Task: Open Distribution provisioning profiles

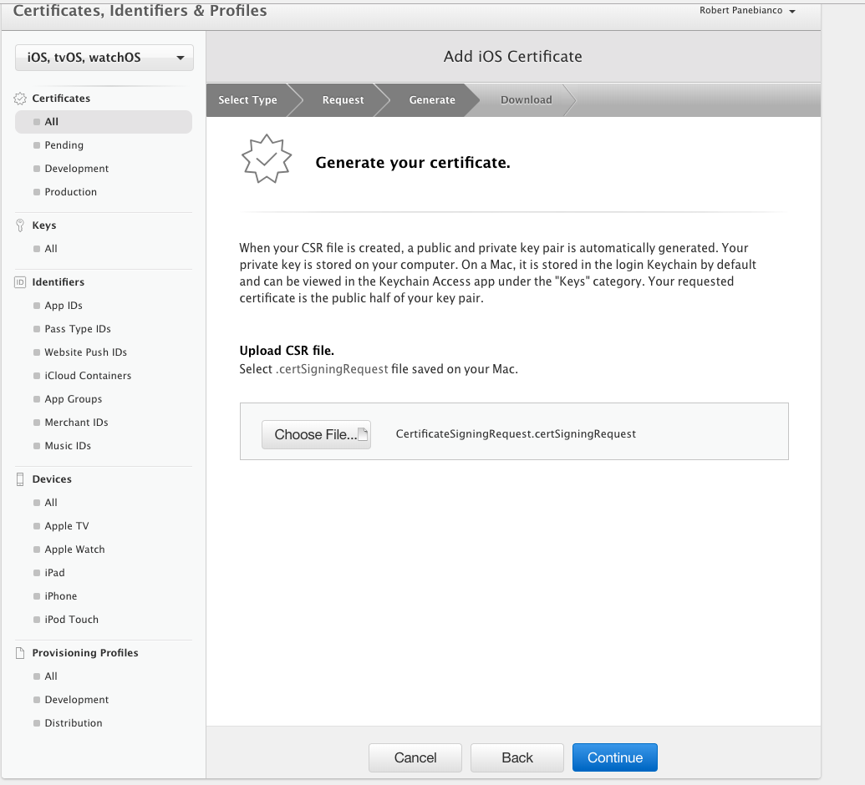Action: click(x=74, y=723)
